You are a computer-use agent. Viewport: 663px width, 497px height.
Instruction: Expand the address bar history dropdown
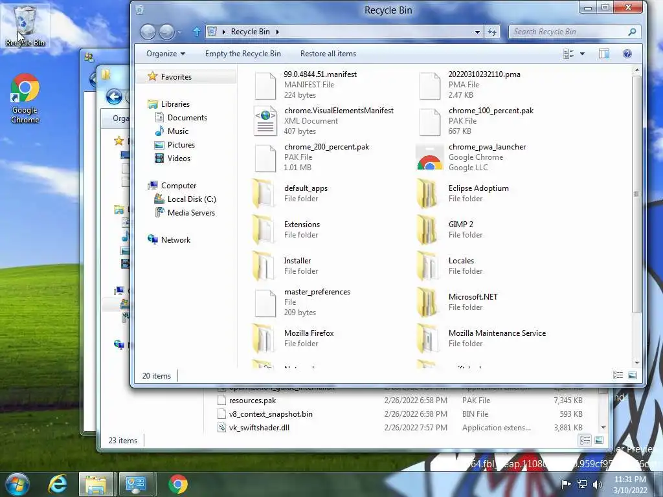coord(477,32)
